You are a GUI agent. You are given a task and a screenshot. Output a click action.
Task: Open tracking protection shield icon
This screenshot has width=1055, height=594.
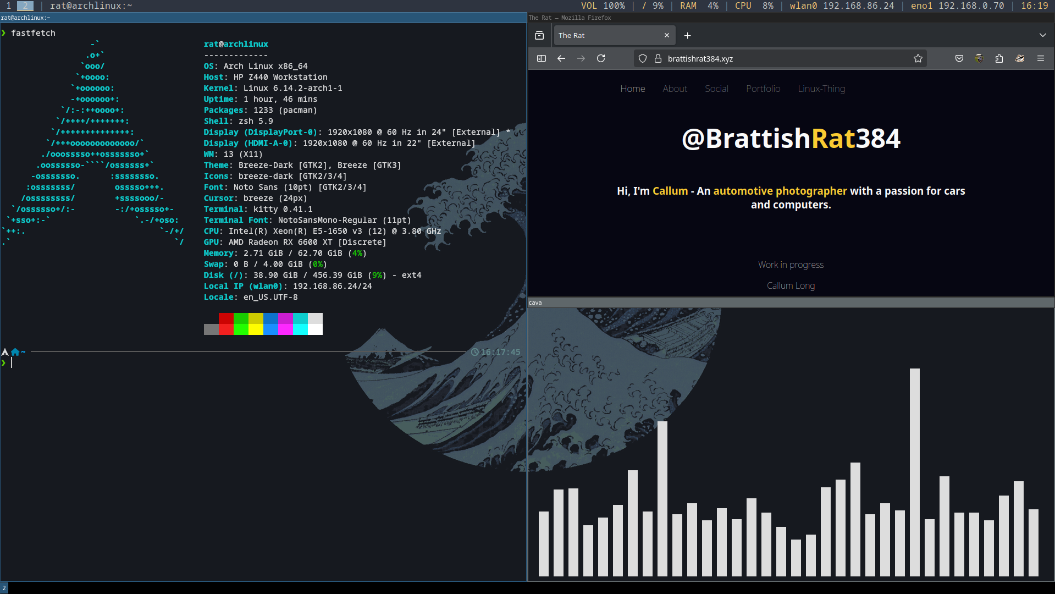coord(643,58)
